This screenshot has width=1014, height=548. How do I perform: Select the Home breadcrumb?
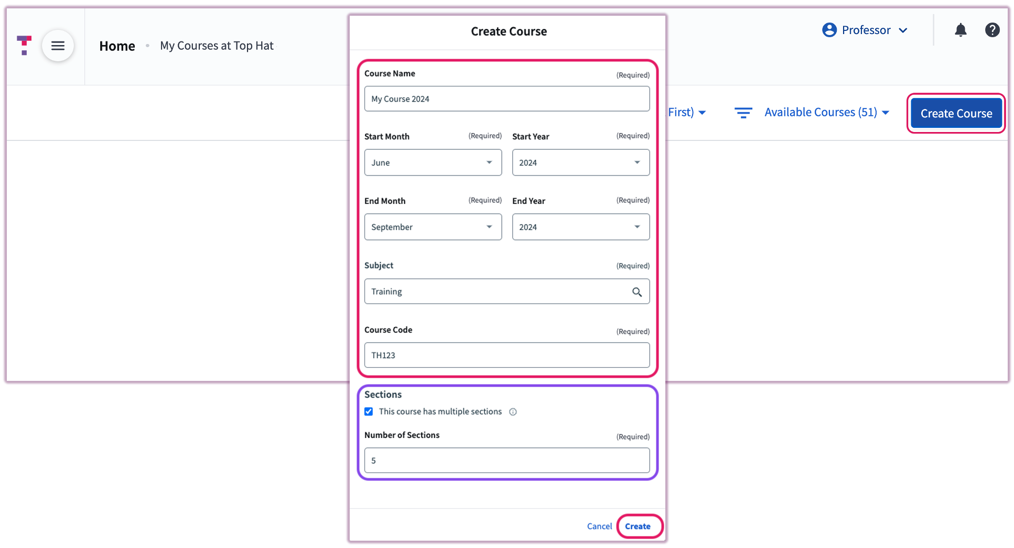click(117, 46)
